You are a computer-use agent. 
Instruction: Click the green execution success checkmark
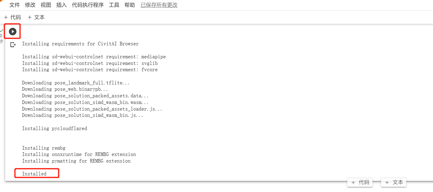pos(2,30)
